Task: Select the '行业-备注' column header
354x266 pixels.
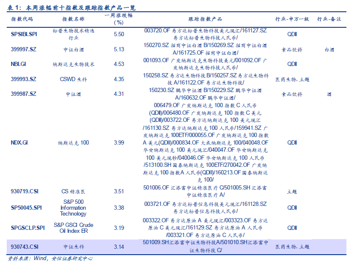Action: pyautogui.click(x=329, y=19)
